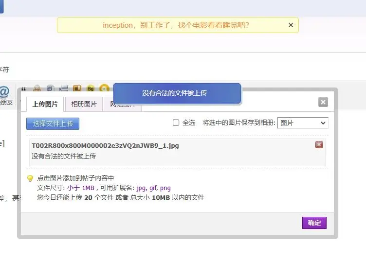This screenshot has width=366, height=262.
Task: Open the album dropdown showing 图片
Action: pyautogui.click(x=303, y=123)
